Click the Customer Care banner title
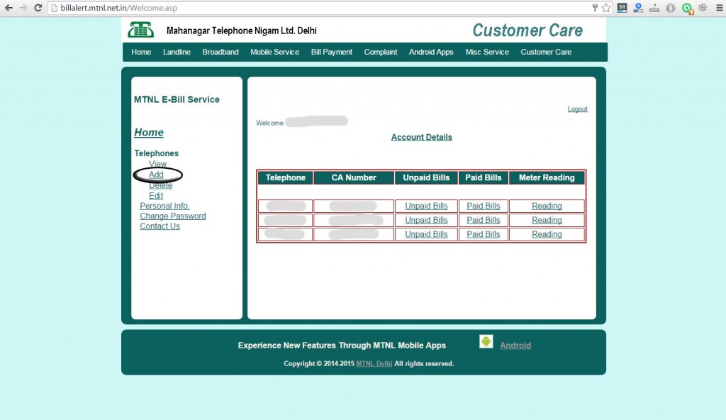This screenshot has height=420, width=726. point(527,30)
